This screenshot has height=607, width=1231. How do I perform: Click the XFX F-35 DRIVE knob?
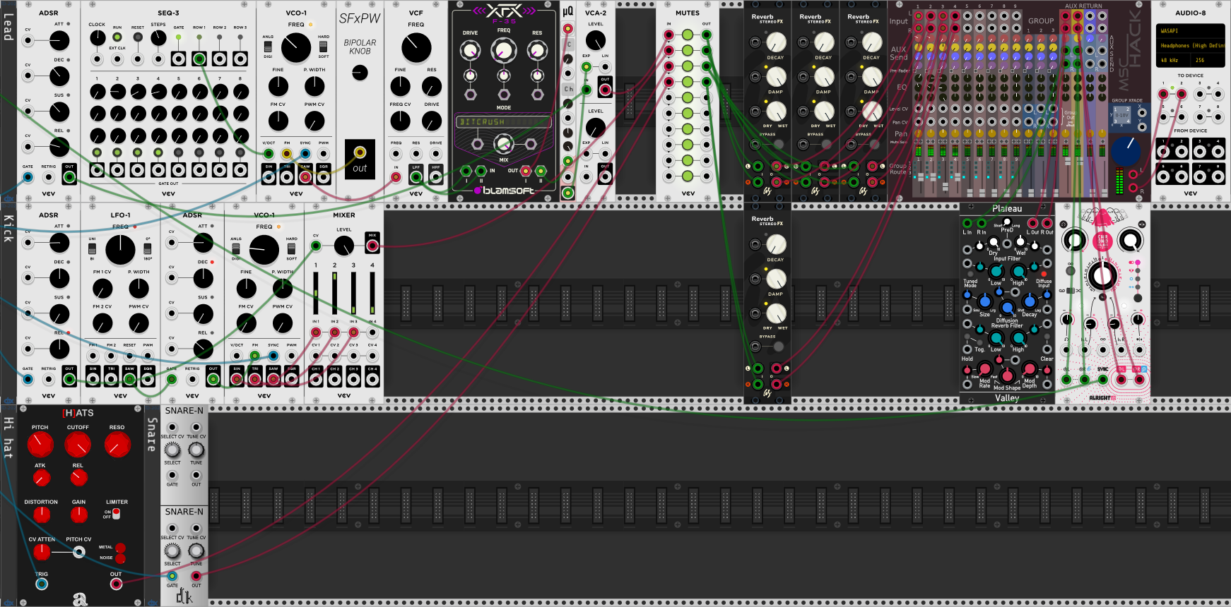click(470, 50)
